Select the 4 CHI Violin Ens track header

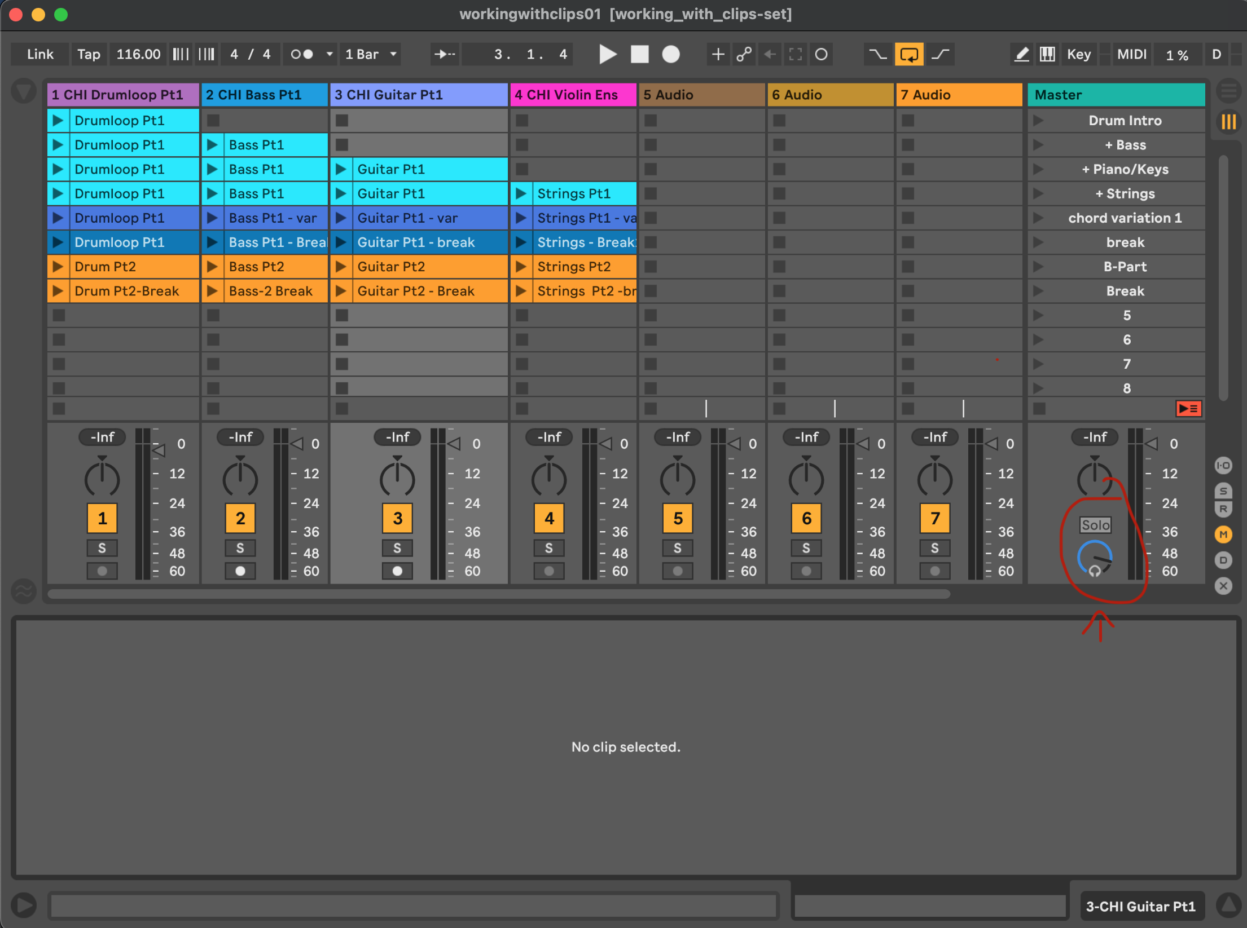point(572,95)
